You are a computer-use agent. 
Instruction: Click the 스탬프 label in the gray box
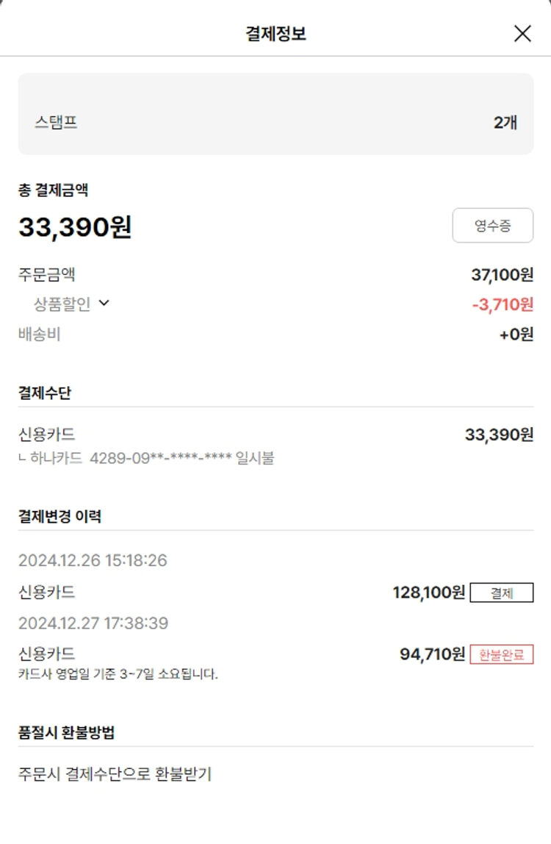pos(56,123)
